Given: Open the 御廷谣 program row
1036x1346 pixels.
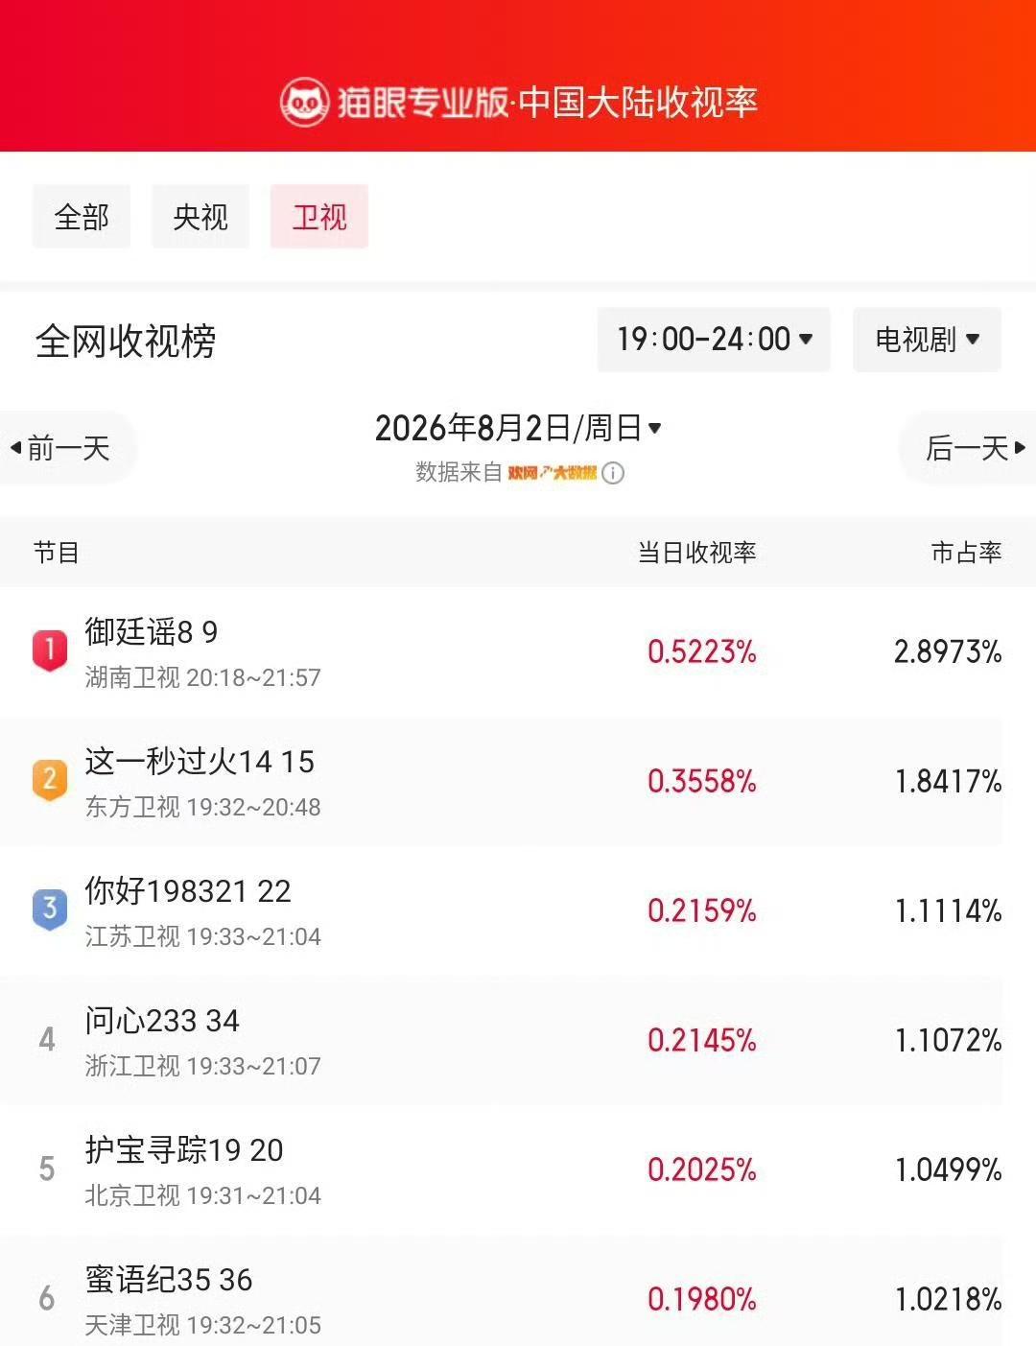Looking at the screenshot, I should coord(518,652).
